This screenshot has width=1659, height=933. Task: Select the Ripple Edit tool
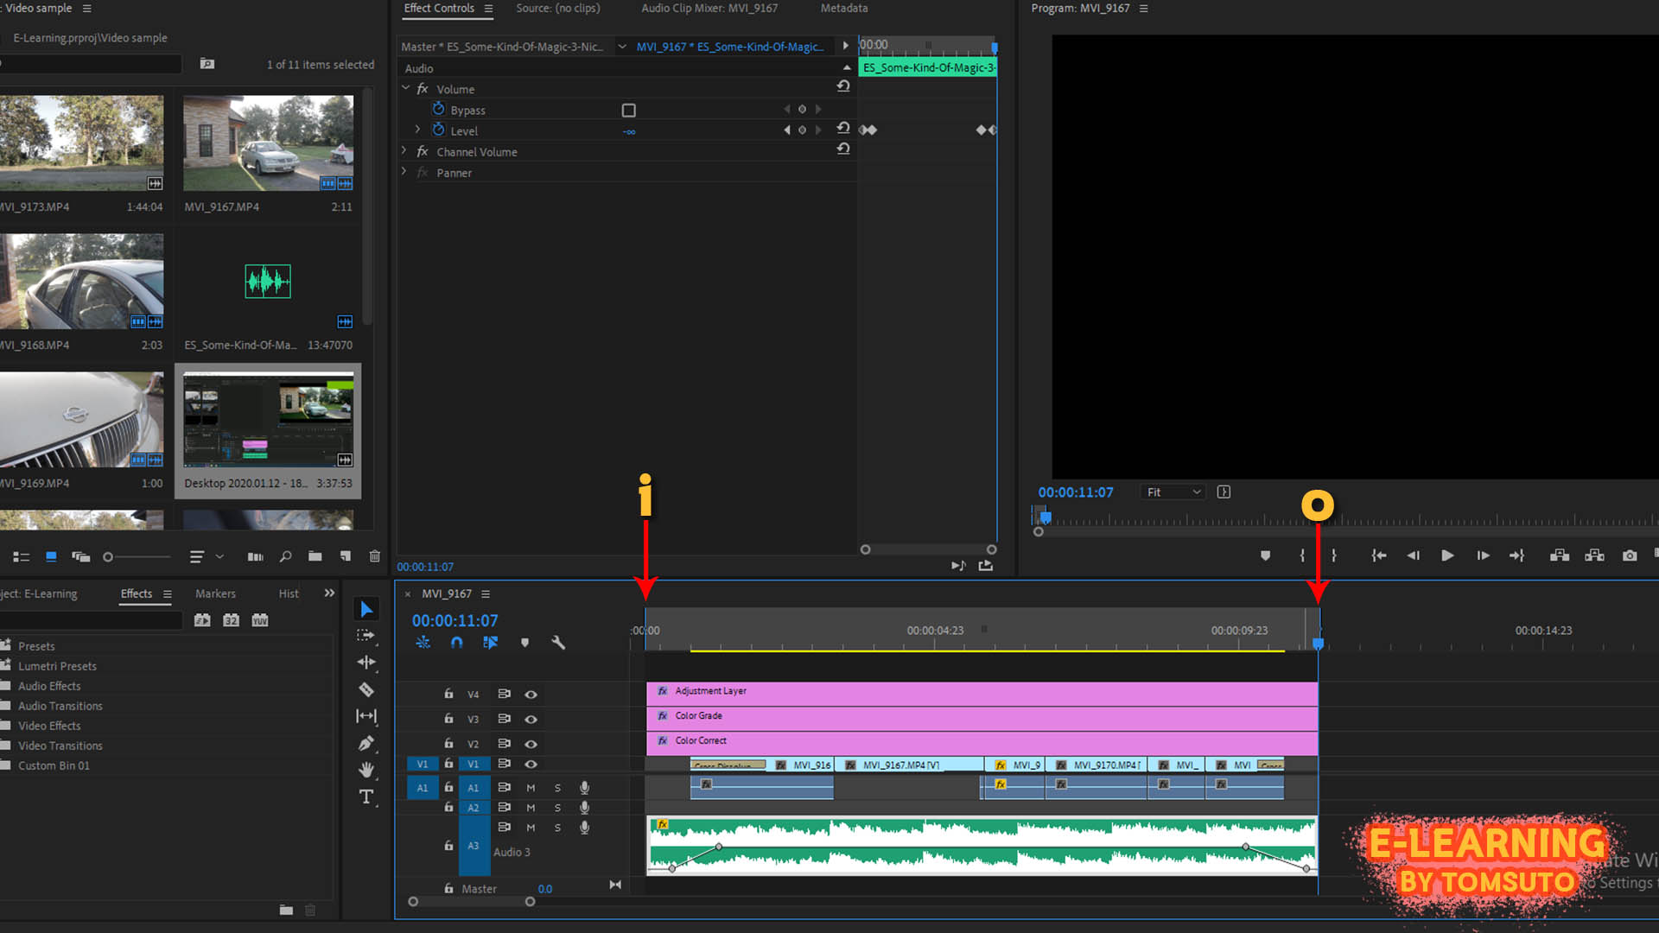366,663
